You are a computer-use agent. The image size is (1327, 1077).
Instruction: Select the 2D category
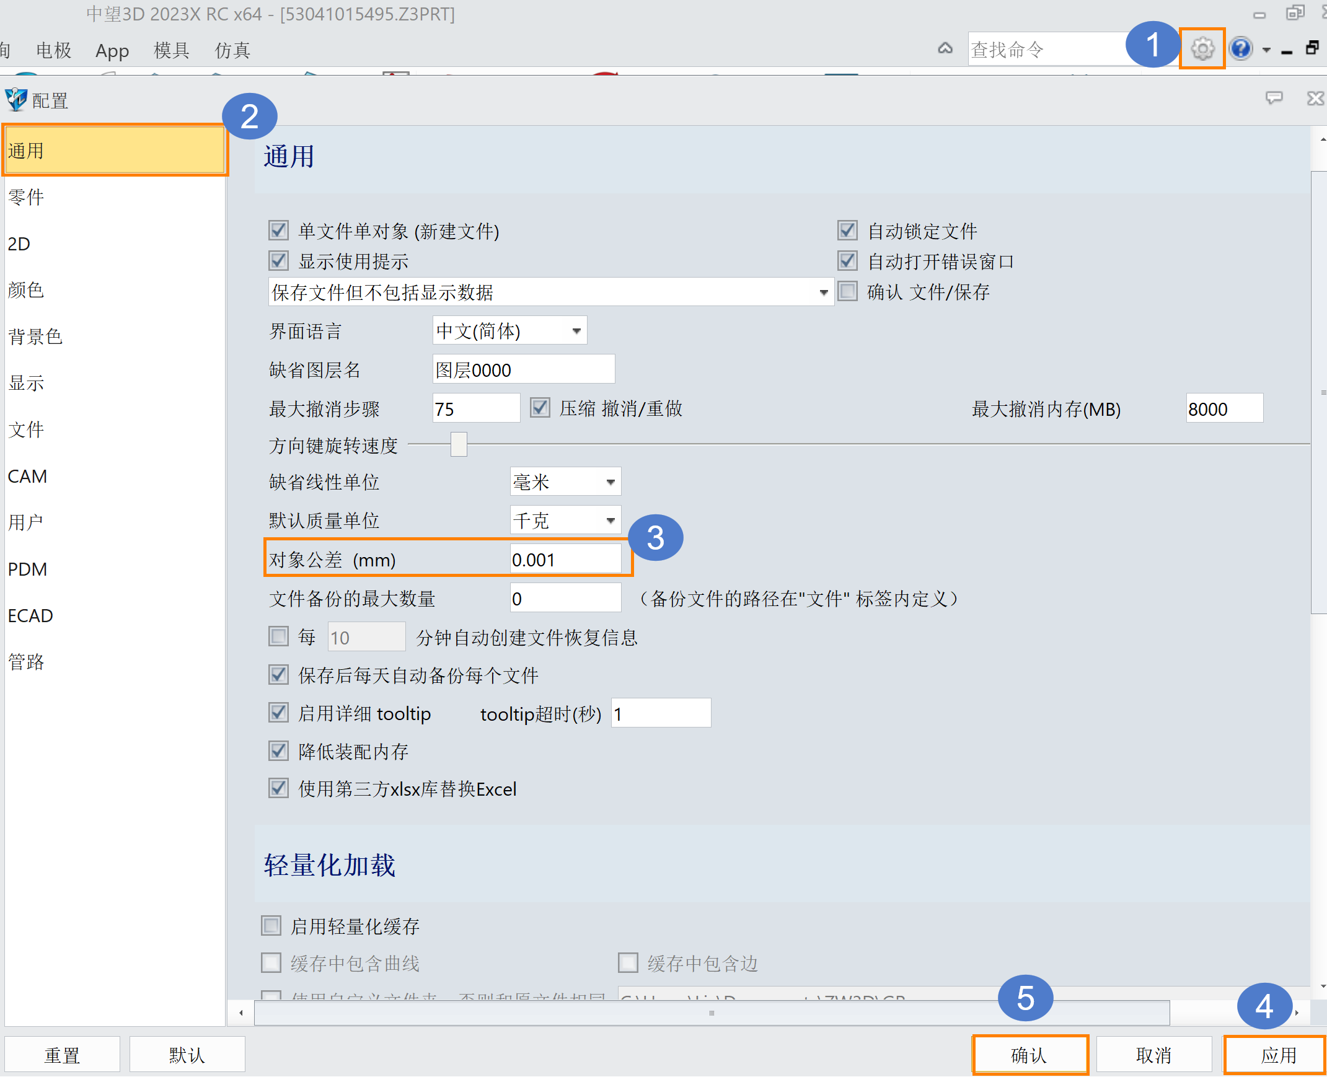(x=115, y=244)
